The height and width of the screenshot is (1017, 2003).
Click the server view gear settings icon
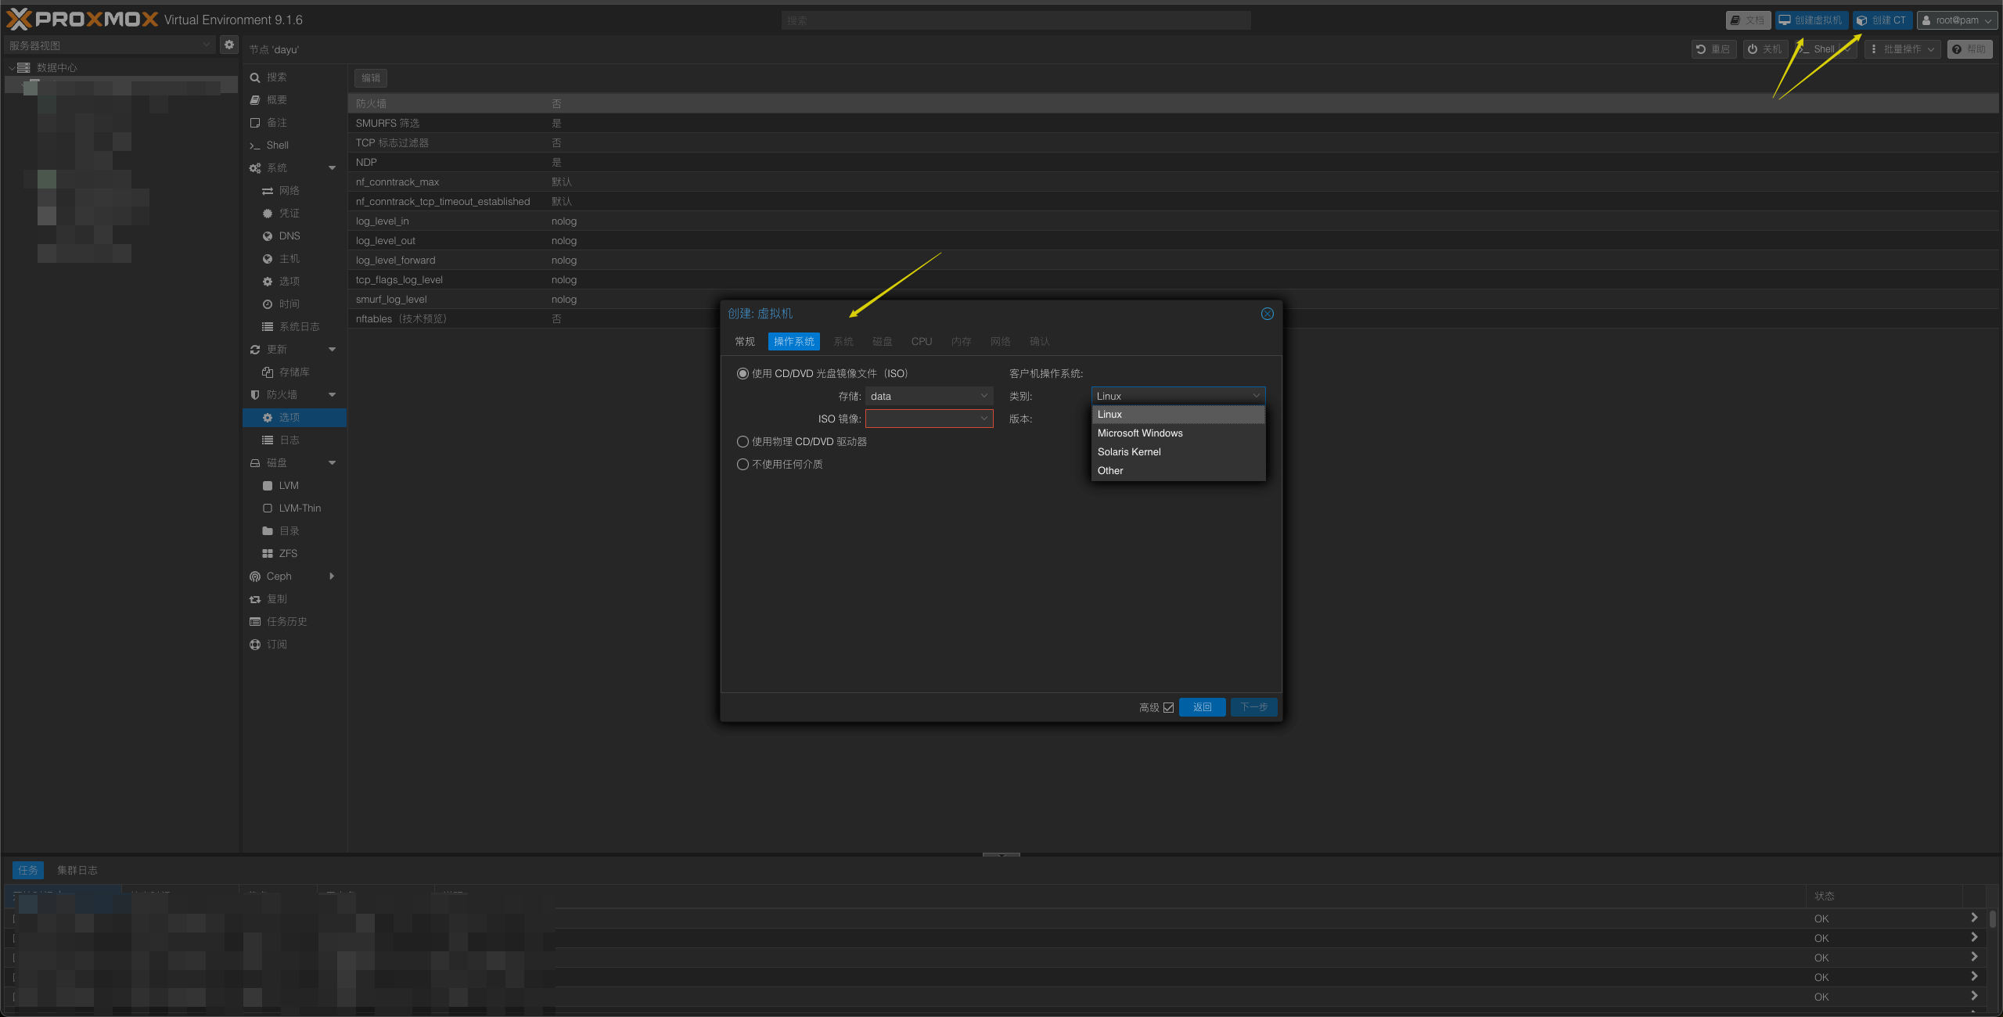pos(229,45)
